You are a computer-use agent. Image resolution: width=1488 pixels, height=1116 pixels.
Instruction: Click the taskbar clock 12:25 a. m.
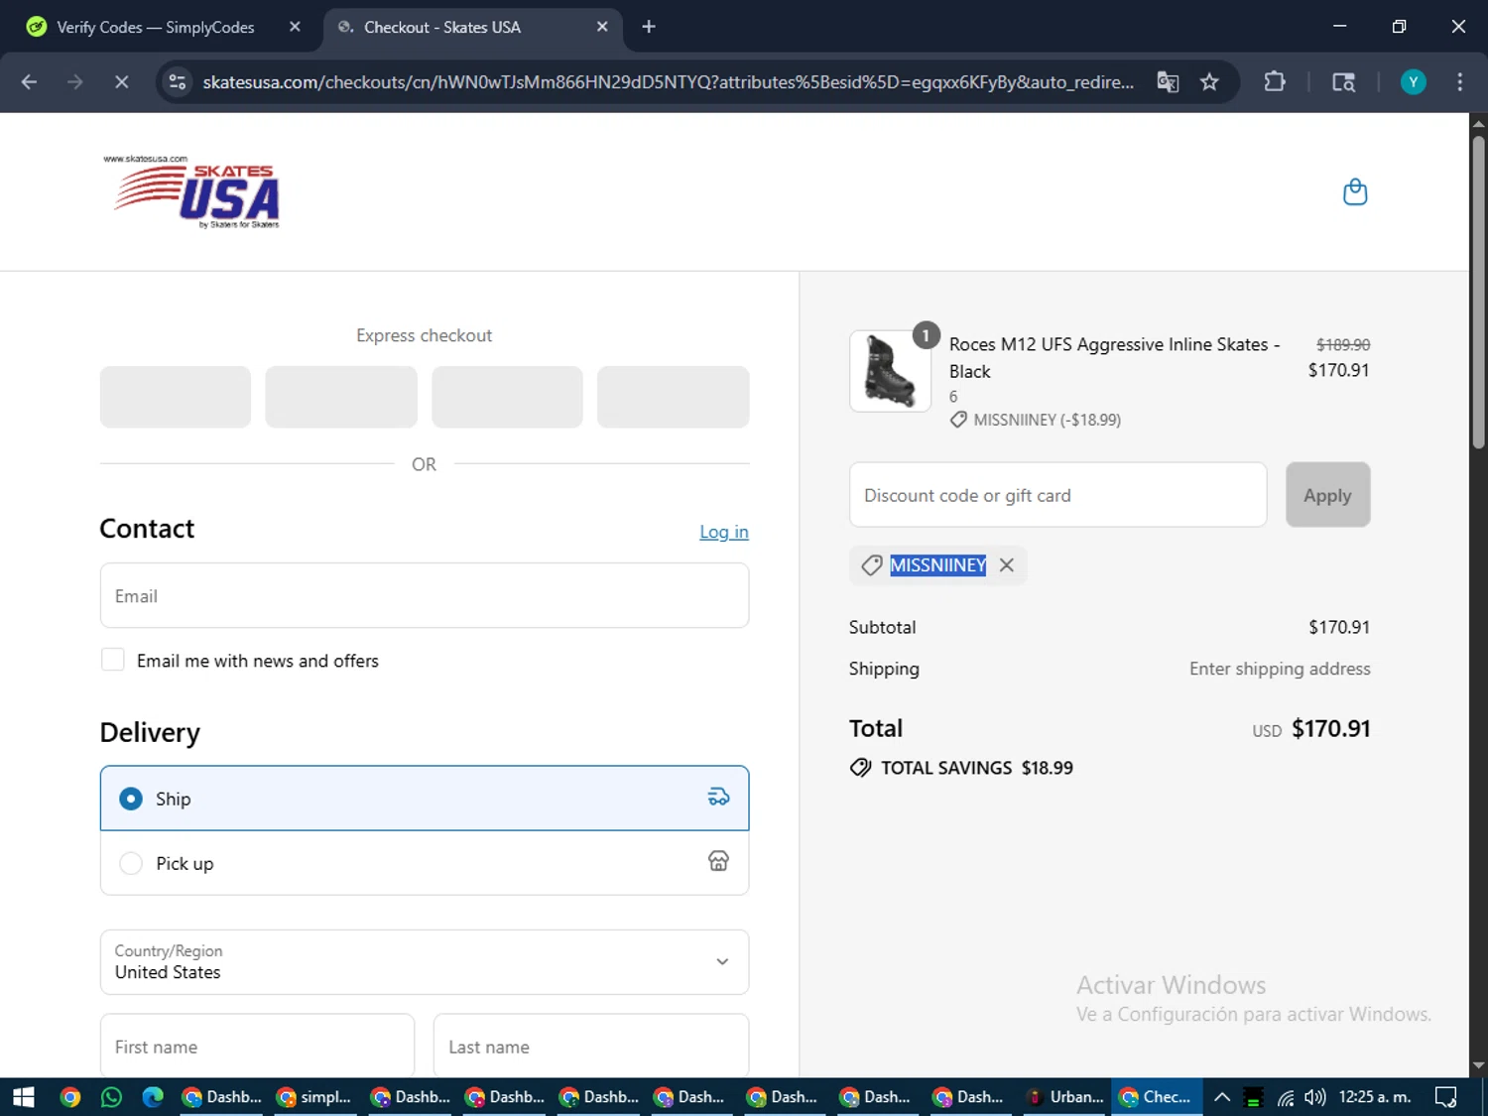(1374, 1097)
